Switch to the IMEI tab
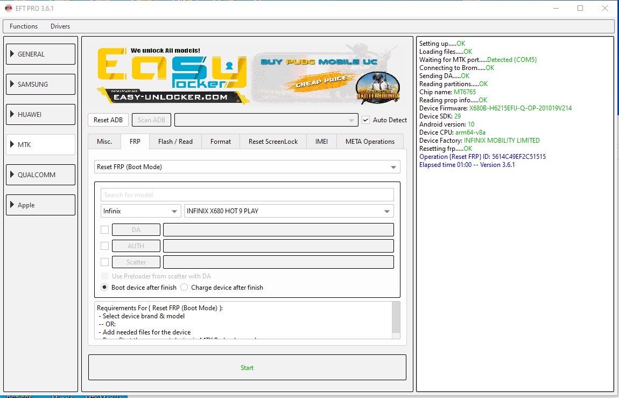This screenshot has width=619, height=398. (x=321, y=141)
